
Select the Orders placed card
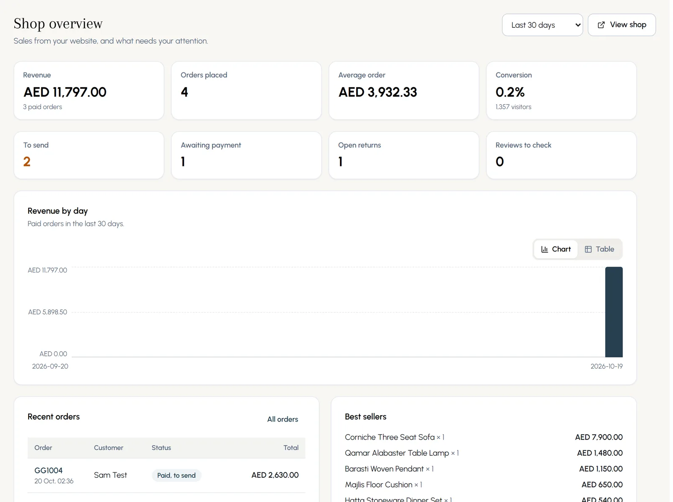point(246,91)
